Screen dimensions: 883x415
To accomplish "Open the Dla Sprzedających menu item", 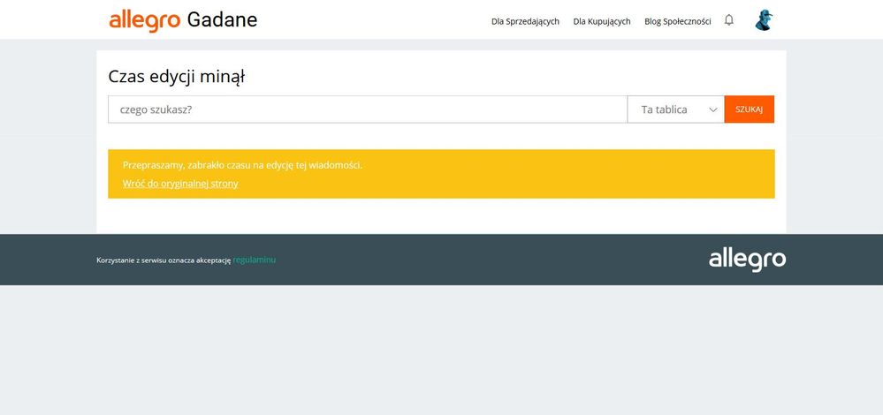I will point(525,21).
